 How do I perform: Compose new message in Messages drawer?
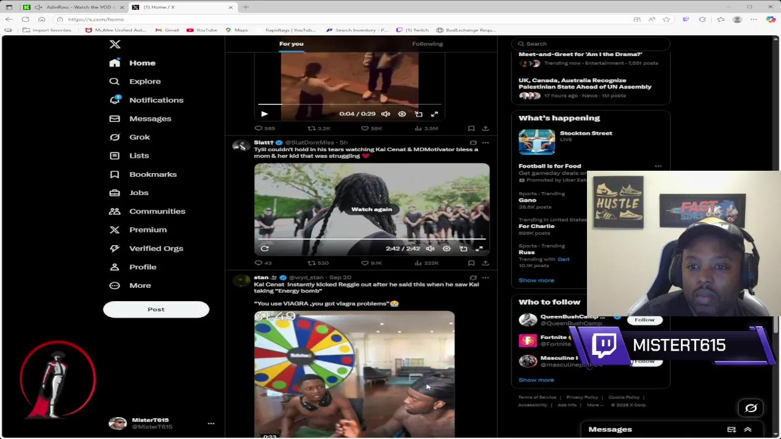tap(732, 429)
